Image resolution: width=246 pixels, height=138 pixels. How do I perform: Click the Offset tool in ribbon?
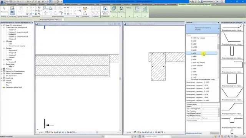50,8
